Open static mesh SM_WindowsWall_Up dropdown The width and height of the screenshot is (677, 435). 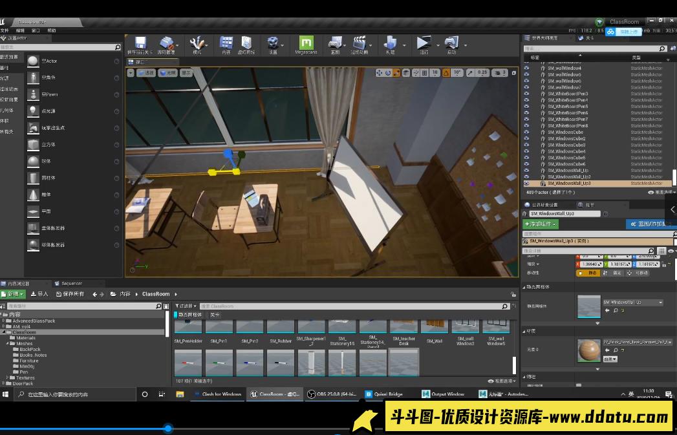point(633,302)
